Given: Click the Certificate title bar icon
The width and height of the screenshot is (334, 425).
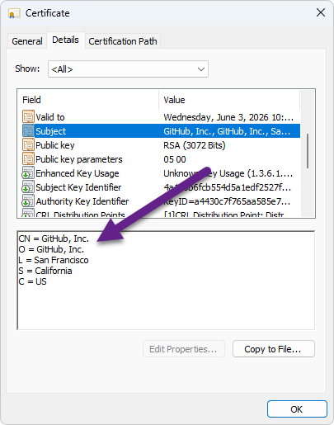Looking at the screenshot, I should tap(14, 13).
